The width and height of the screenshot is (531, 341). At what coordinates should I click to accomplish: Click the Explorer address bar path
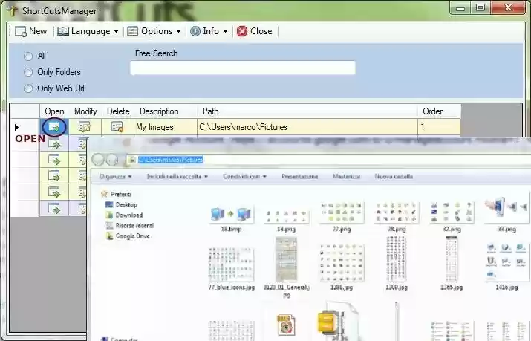pyautogui.click(x=170, y=160)
